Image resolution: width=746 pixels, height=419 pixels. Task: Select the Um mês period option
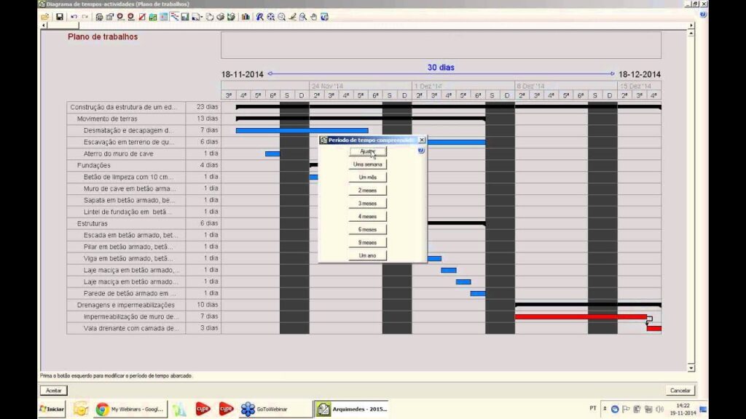[367, 177]
